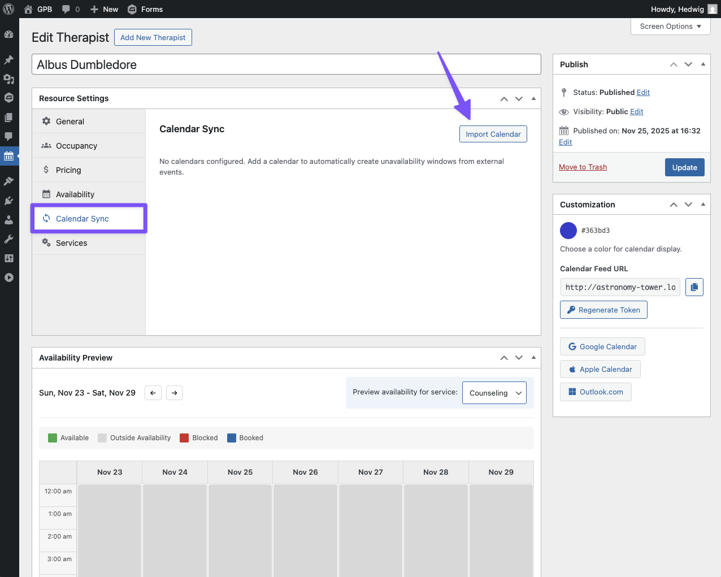Advance to next week in Availability Preview
This screenshot has width=721, height=577.
[x=175, y=393]
